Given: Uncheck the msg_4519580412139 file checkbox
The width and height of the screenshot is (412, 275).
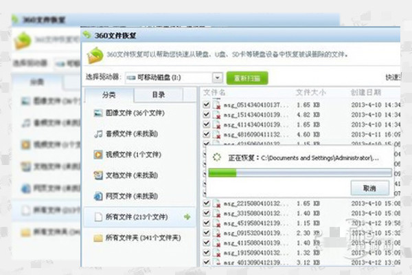Looking at the screenshot, I should tap(206, 223).
